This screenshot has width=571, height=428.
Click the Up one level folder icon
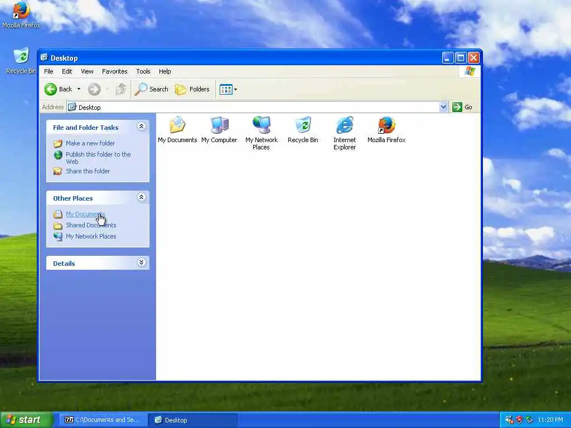point(121,89)
